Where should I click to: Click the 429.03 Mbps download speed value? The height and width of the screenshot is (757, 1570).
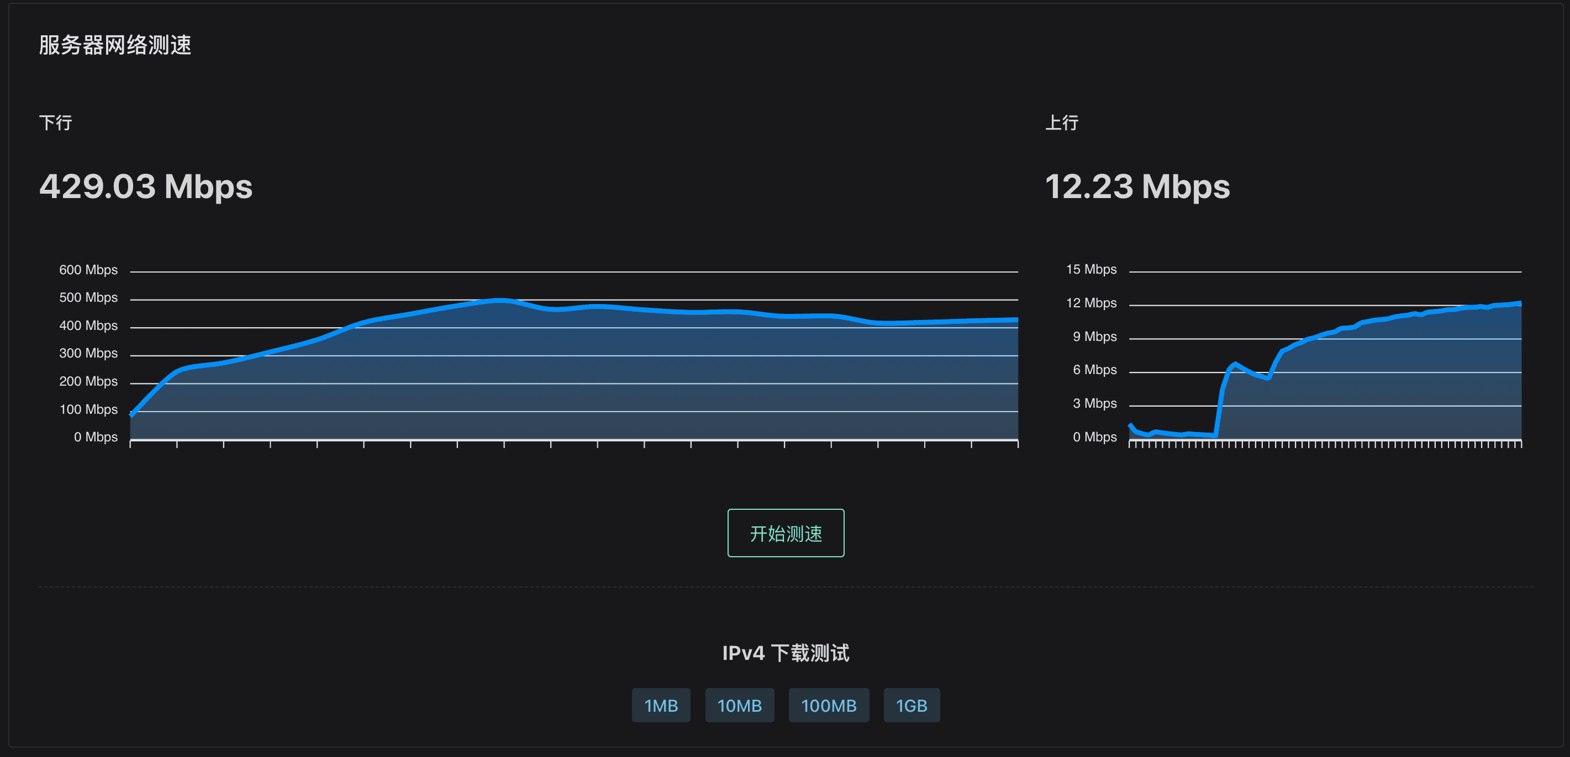pos(146,186)
